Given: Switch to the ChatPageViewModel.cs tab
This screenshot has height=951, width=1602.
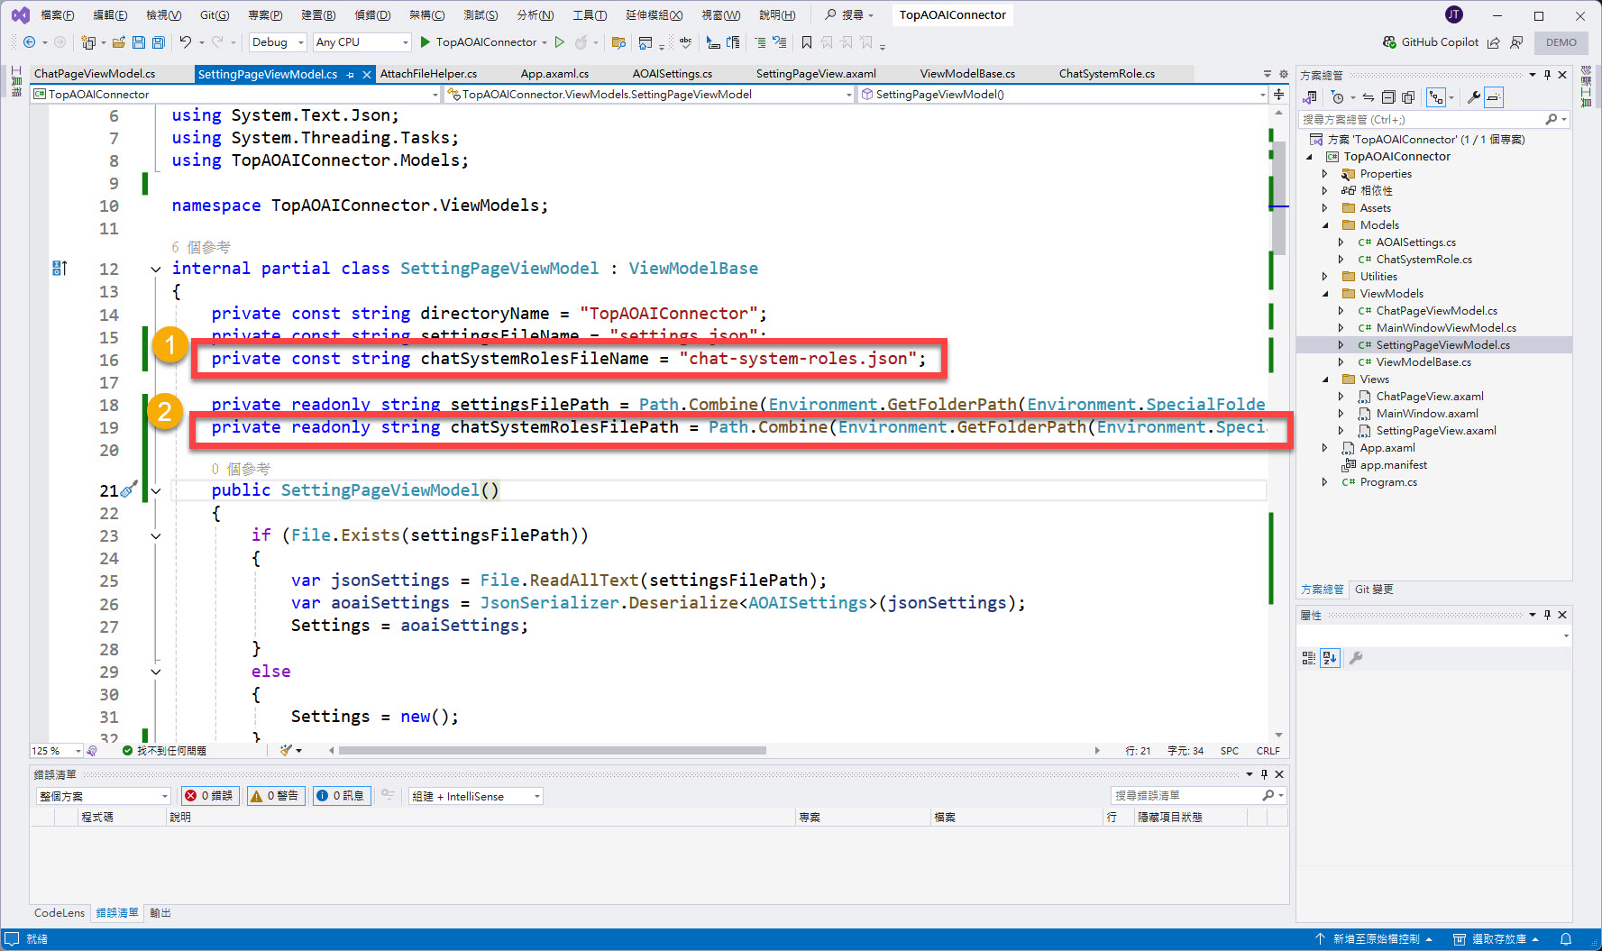Looking at the screenshot, I should 95,74.
